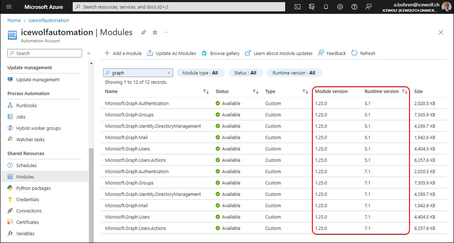
Task: Click Add a module
Action: coord(123,53)
